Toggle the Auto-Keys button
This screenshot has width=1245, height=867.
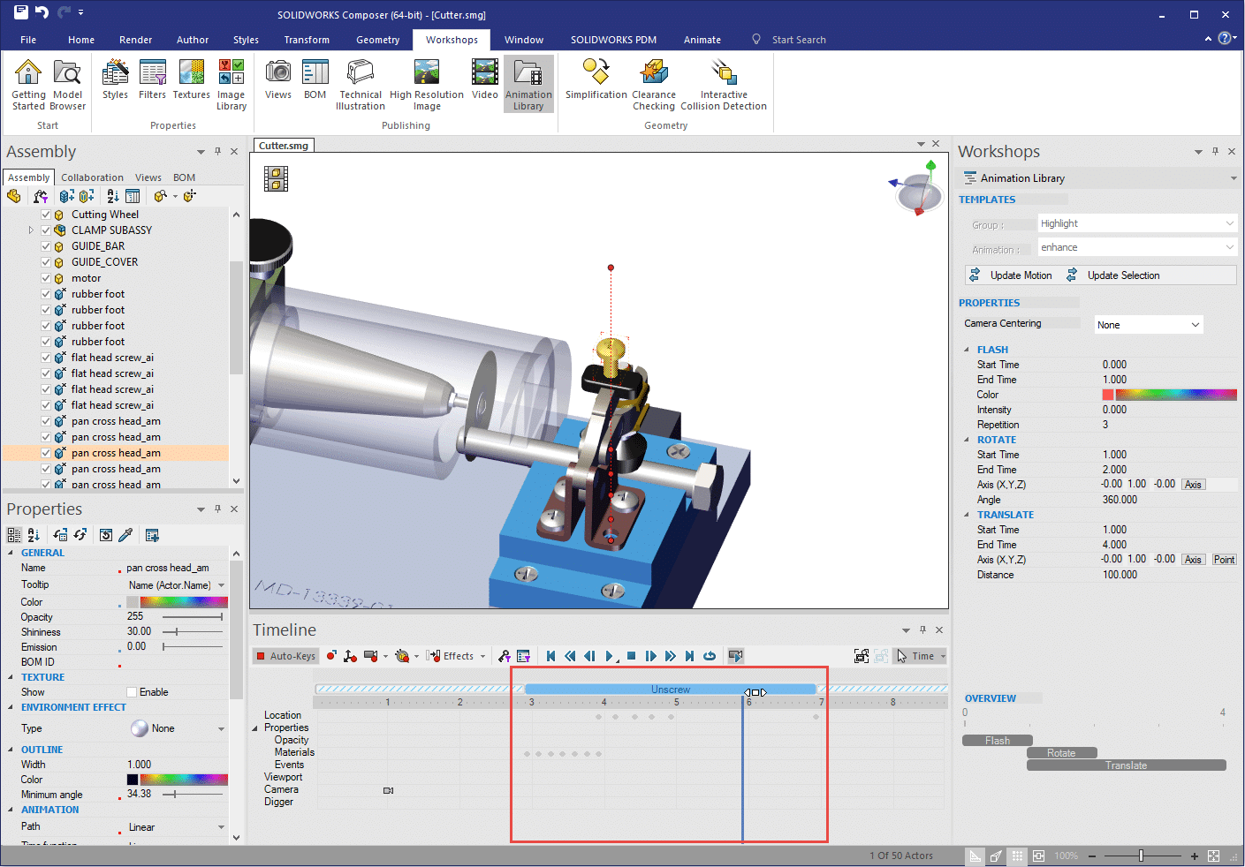point(285,656)
